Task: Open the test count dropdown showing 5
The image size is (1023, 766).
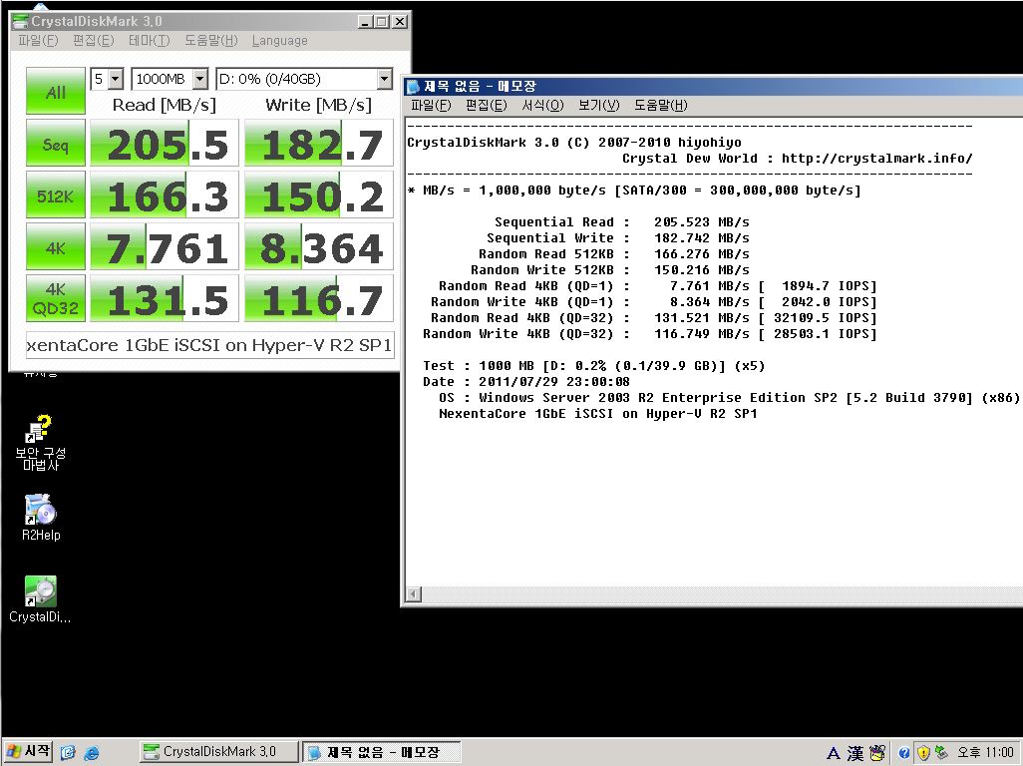Action: 107,79
